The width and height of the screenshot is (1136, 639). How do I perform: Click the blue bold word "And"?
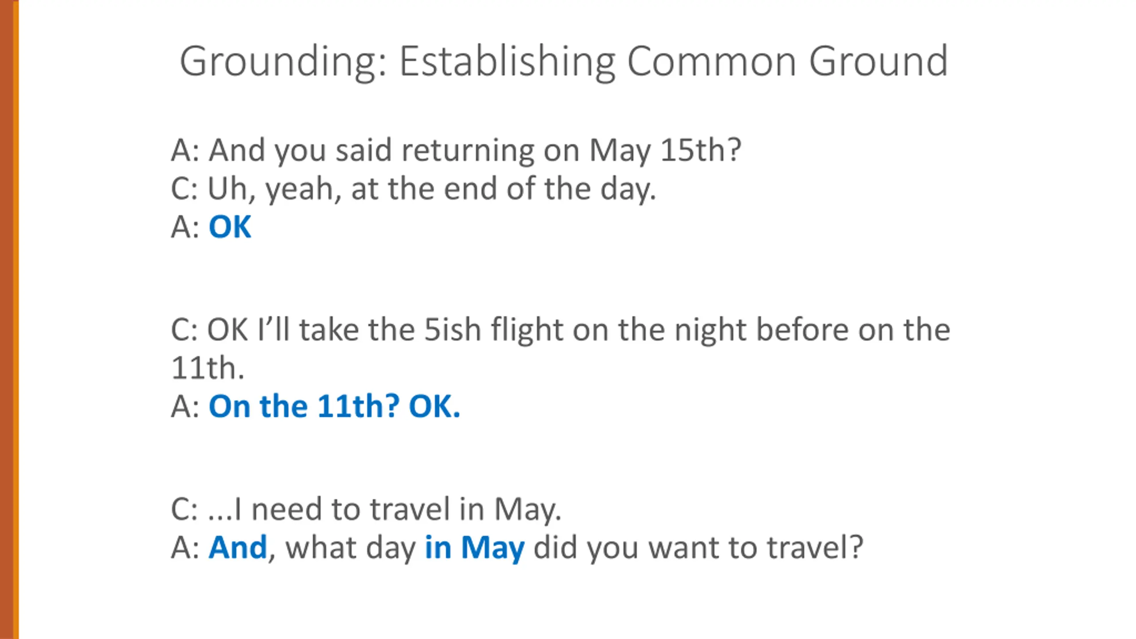tap(238, 547)
